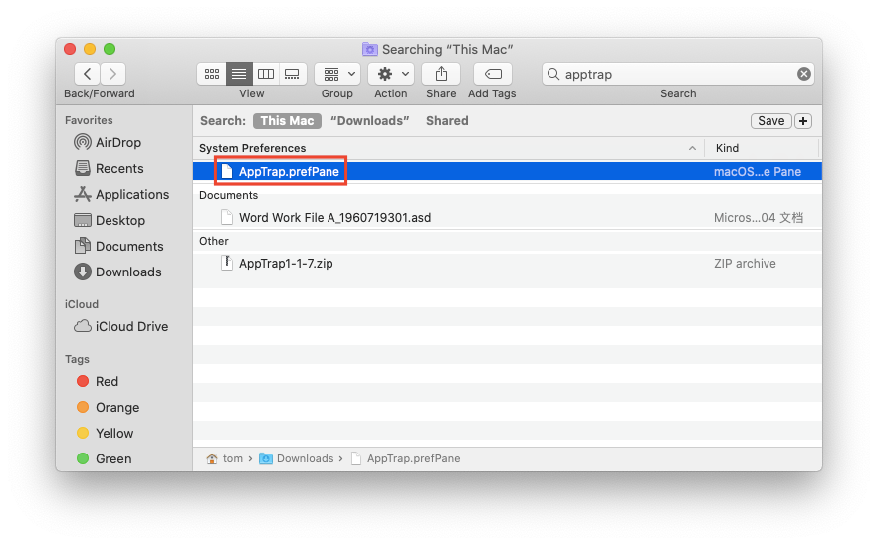
Task: Click the Share toolbar button
Action: (x=441, y=74)
